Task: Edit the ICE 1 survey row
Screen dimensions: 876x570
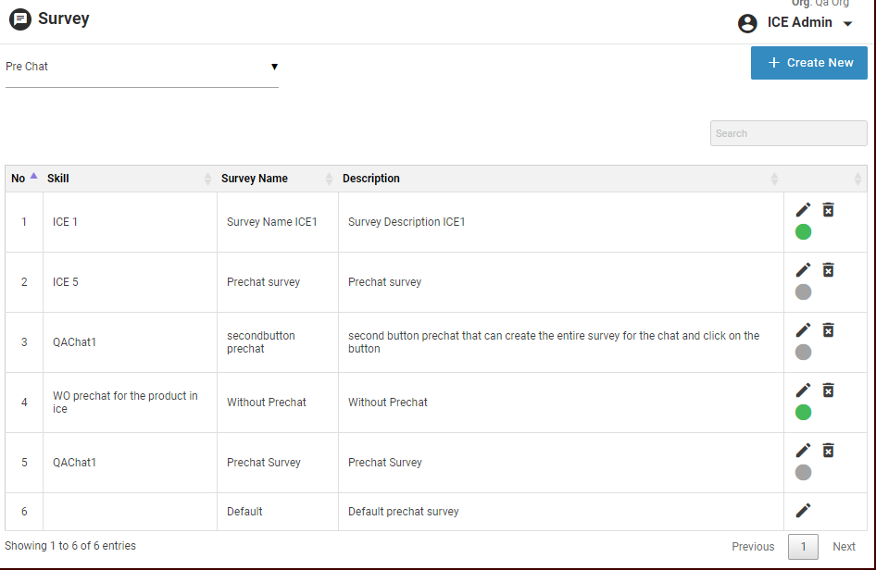Action: pyautogui.click(x=803, y=210)
